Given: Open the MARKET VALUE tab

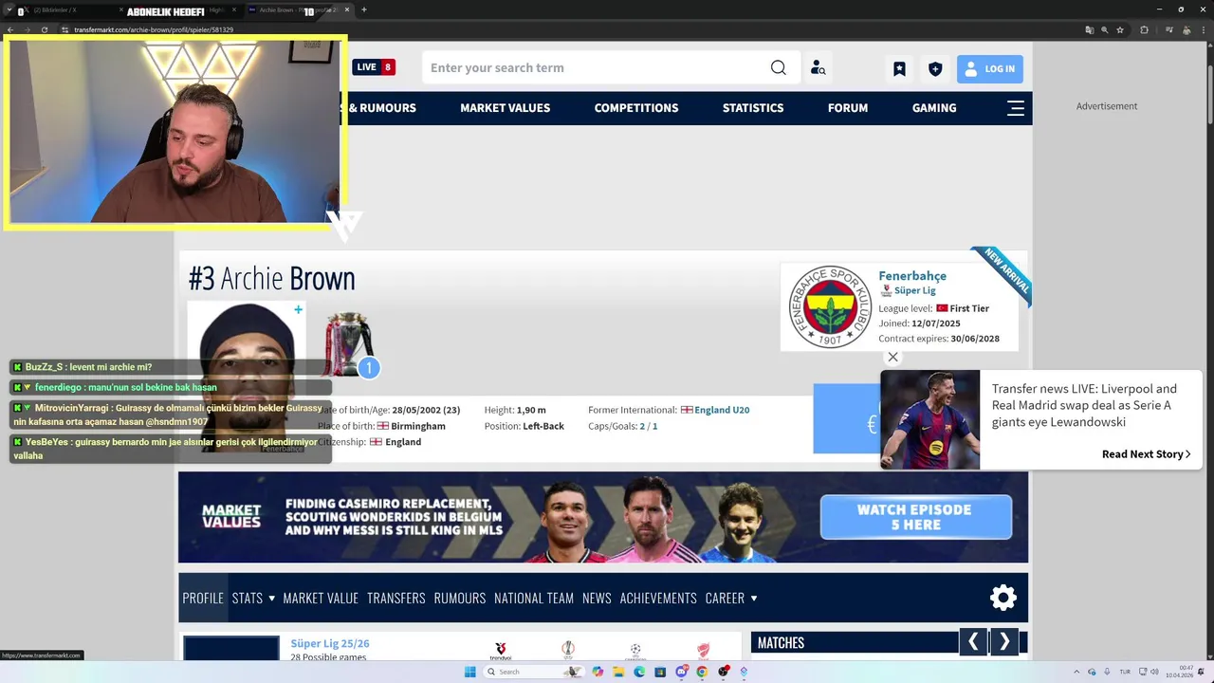Looking at the screenshot, I should pos(321,598).
